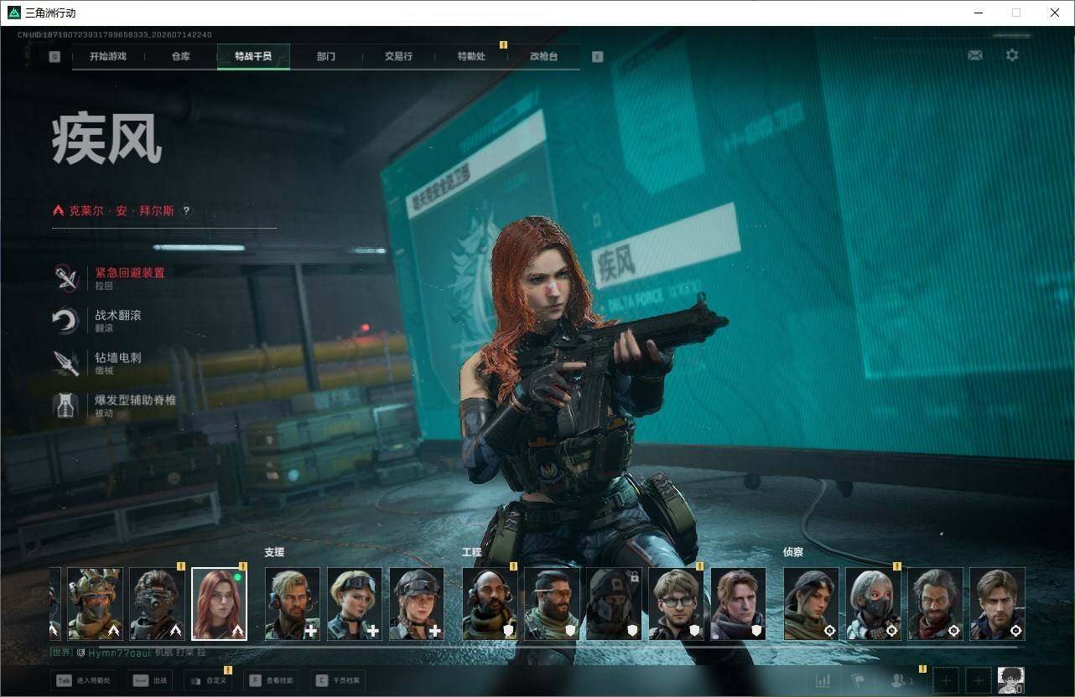Select the 战术翻滚 roll skill icon
Screen dimensions: 1075x697
point(65,320)
